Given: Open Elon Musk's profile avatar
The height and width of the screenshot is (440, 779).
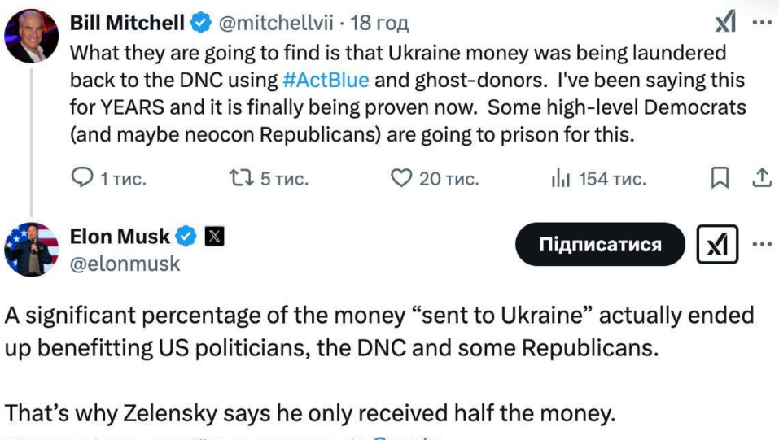Looking at the screenshot, I should [32, 249].
